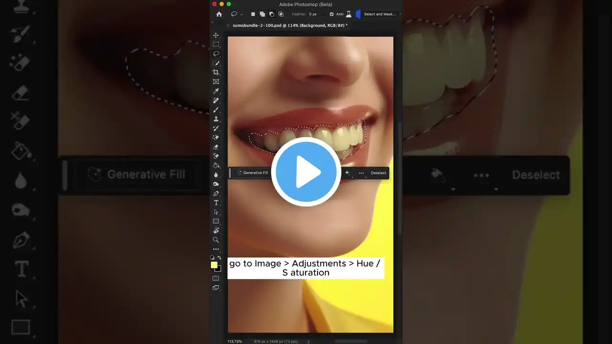Expand the collapsed toolbar panel arrows
Screen dimensions: 612x344
213,22
